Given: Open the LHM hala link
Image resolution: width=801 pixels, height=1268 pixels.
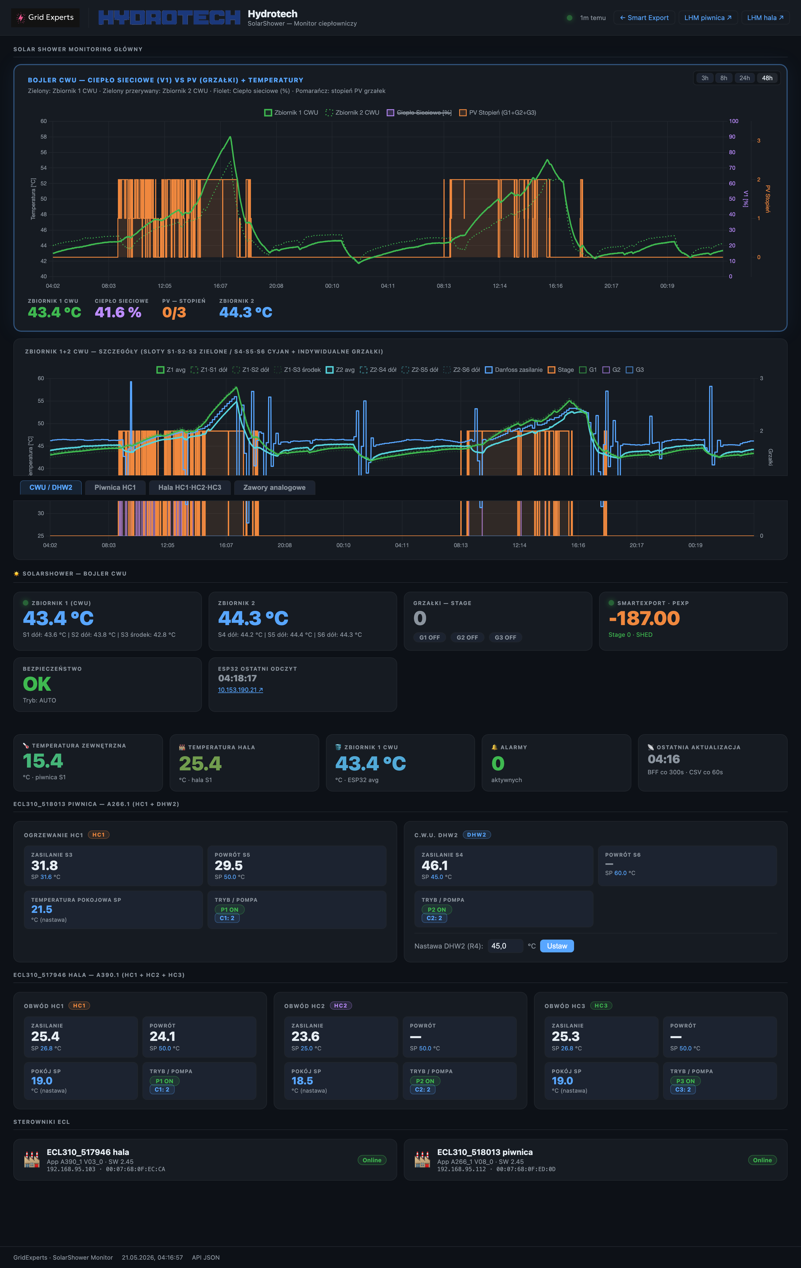Looking at the screenshot, I should coord(765,18).
